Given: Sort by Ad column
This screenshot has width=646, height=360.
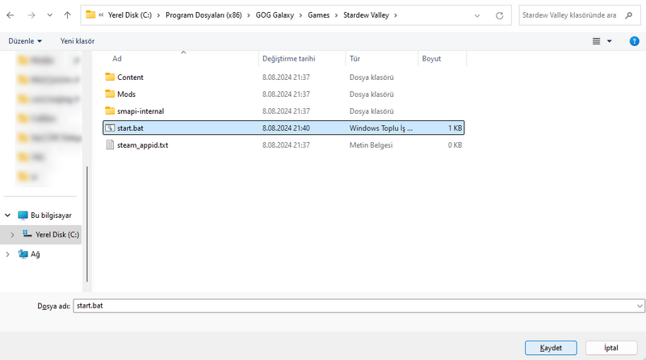Looking at the screenshot, I should [x=117, y=59].
